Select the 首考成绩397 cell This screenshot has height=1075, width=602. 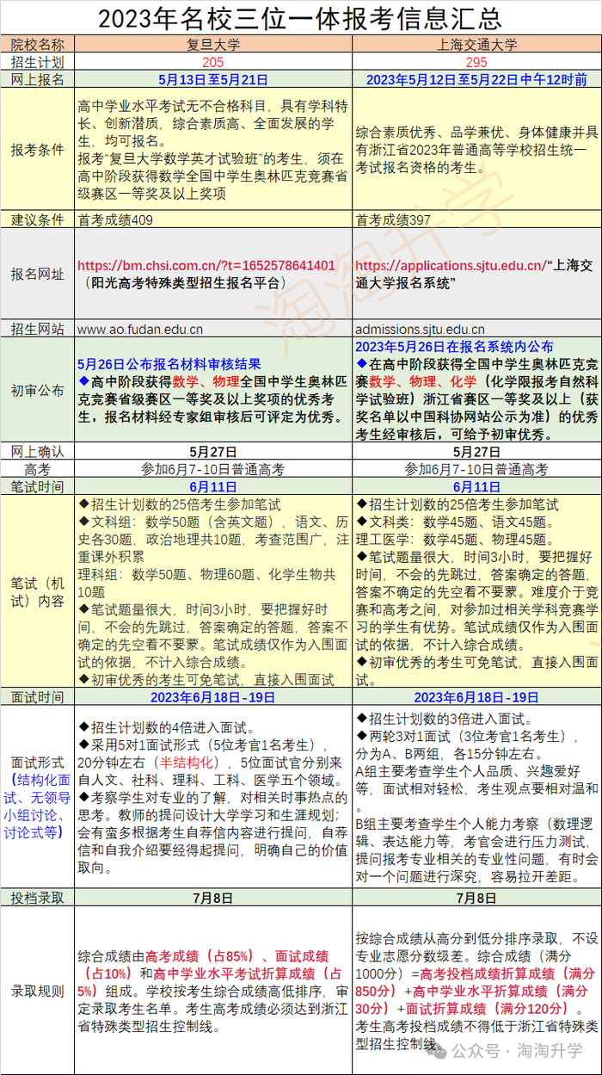coord(393,219)
